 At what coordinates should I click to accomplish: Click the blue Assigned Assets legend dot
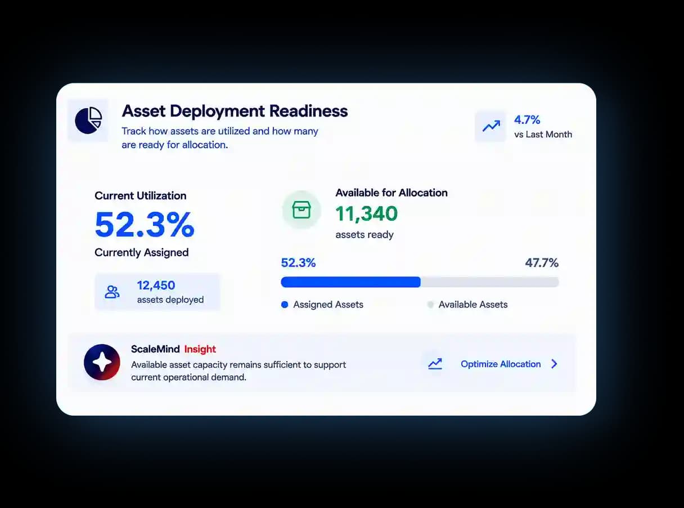[285, 305]
